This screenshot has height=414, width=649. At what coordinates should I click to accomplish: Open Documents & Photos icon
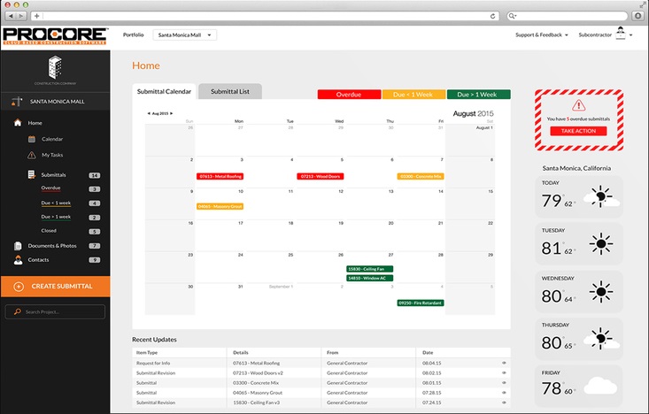pos(18,245)
